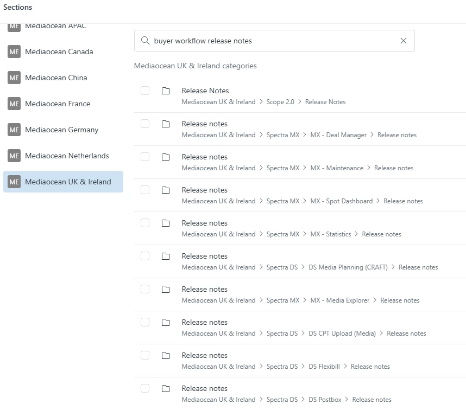
Task: Select the Mediaocean Netherlands section
Action: (63, 156)
